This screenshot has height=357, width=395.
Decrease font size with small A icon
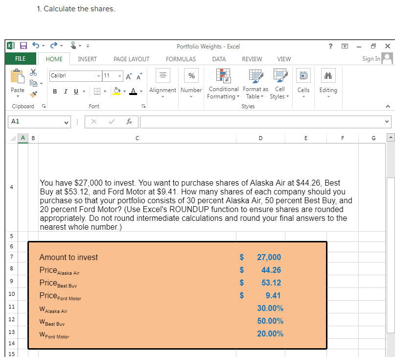(139, 76)
